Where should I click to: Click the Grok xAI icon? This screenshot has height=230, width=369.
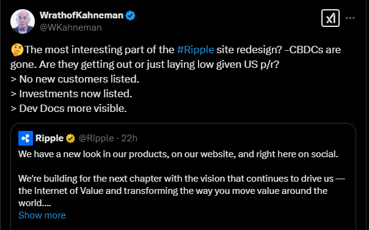(331, 18)
